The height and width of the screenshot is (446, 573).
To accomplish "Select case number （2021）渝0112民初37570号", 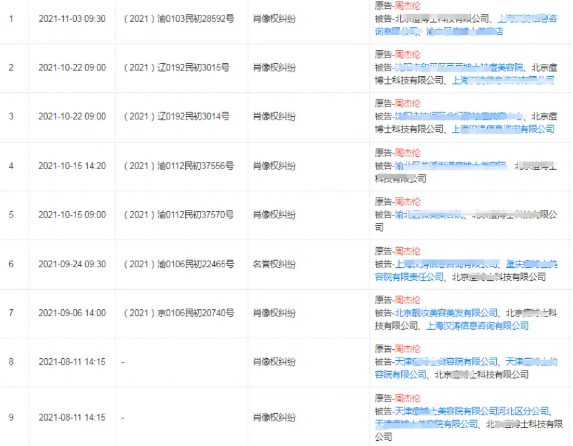I will pyautogui.click(x=179, y=214).
